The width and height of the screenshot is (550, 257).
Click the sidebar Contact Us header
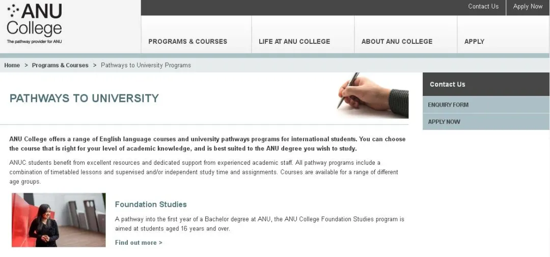448,84
